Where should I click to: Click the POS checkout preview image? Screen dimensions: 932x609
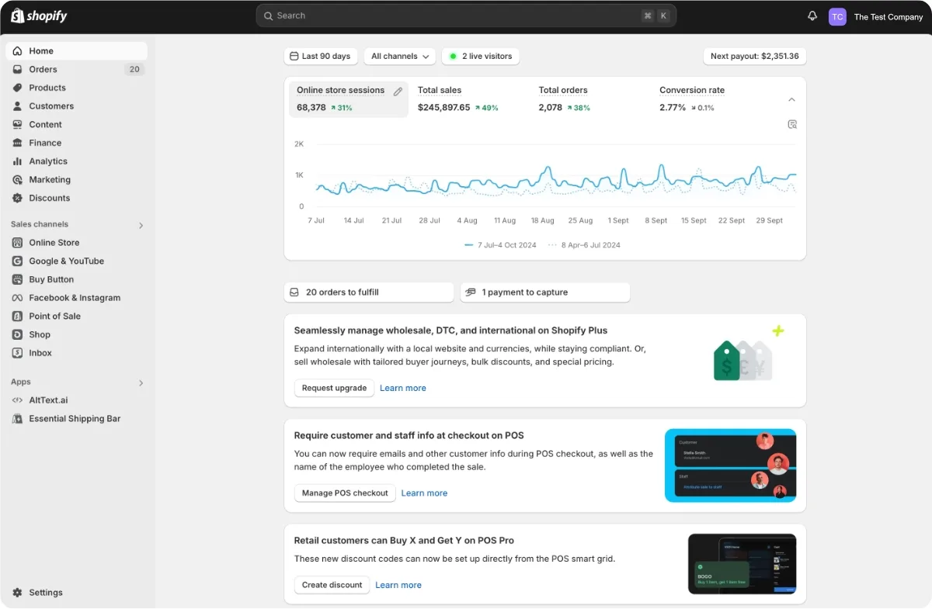coord(731,465)
